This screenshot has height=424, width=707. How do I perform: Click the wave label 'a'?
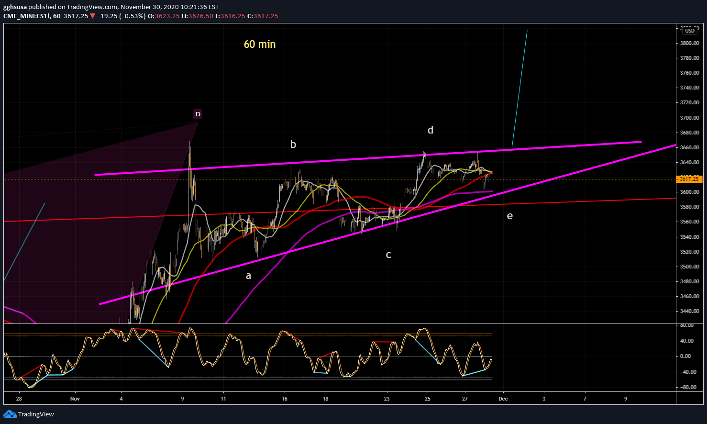(248, 276)
